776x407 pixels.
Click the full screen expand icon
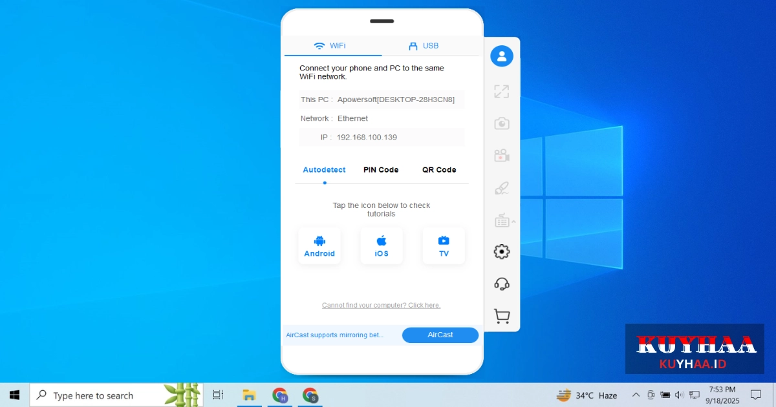point(502,91)
